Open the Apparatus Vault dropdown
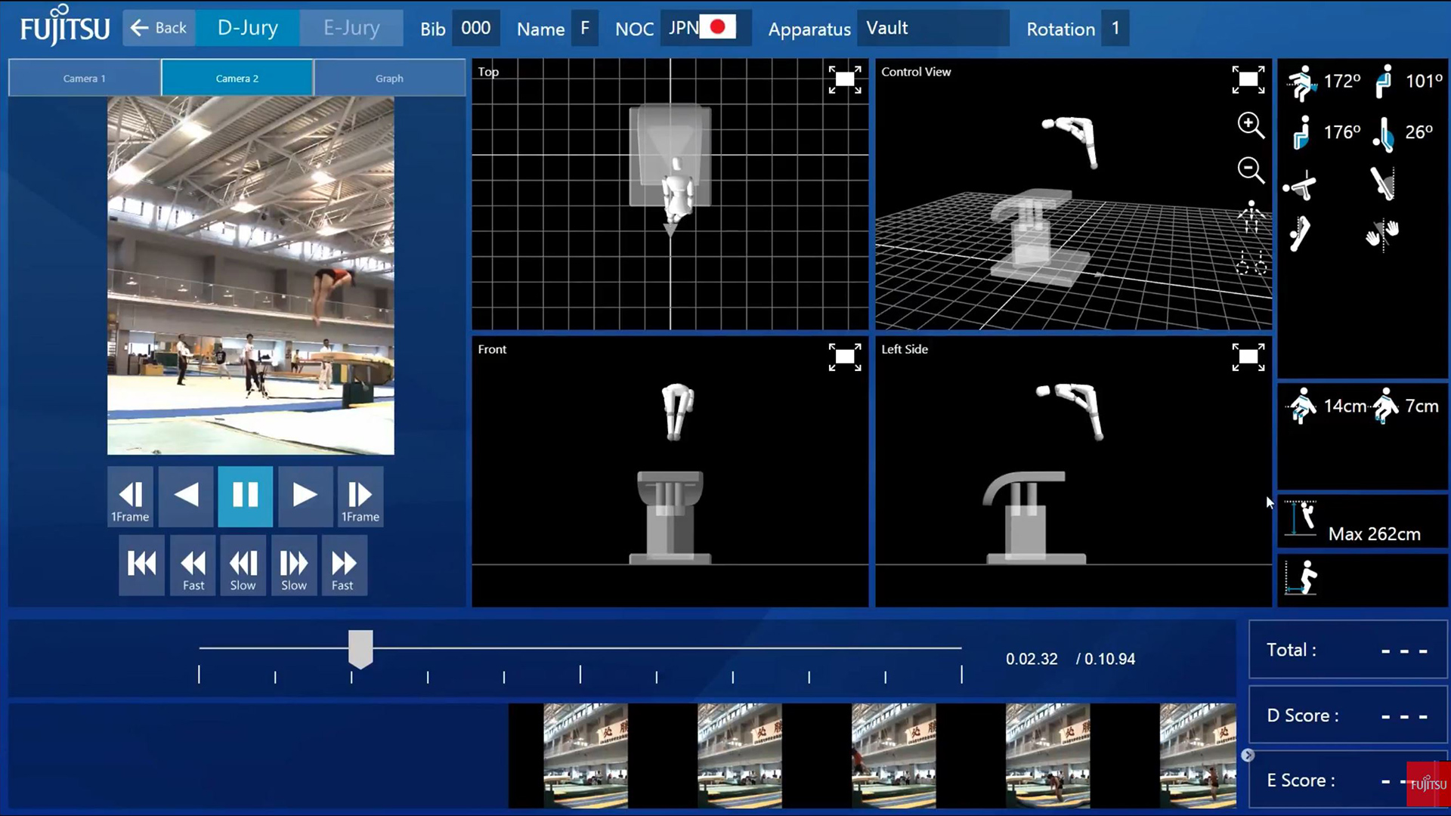The height and width of the screenshot is (816, 1451). tap(933, 28)
